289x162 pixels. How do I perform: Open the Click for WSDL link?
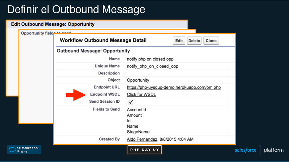[x=141, y=94]
